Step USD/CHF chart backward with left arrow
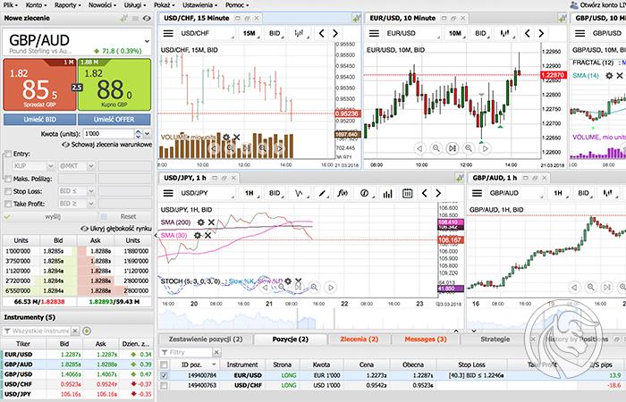The image size is (626, 402). (x=321, y=34)
